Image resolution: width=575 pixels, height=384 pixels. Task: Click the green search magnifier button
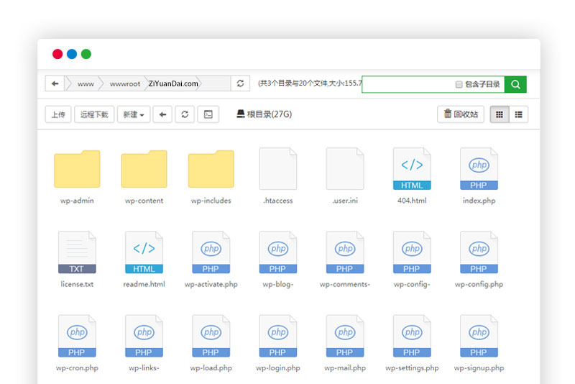pos(515,84)
